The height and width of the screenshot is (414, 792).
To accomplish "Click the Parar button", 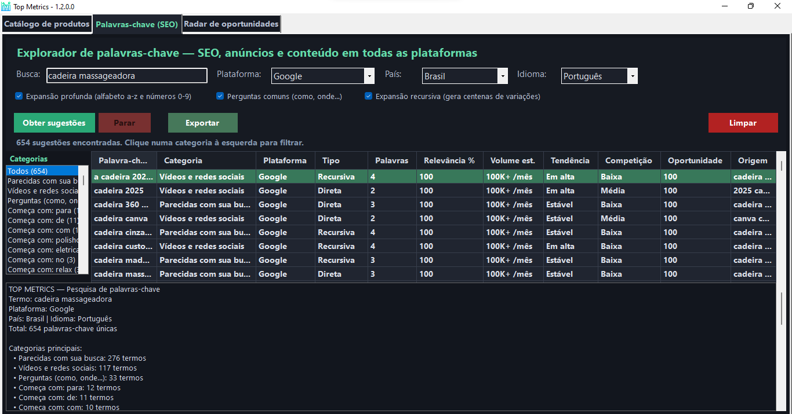I will (x=125, y=123).
